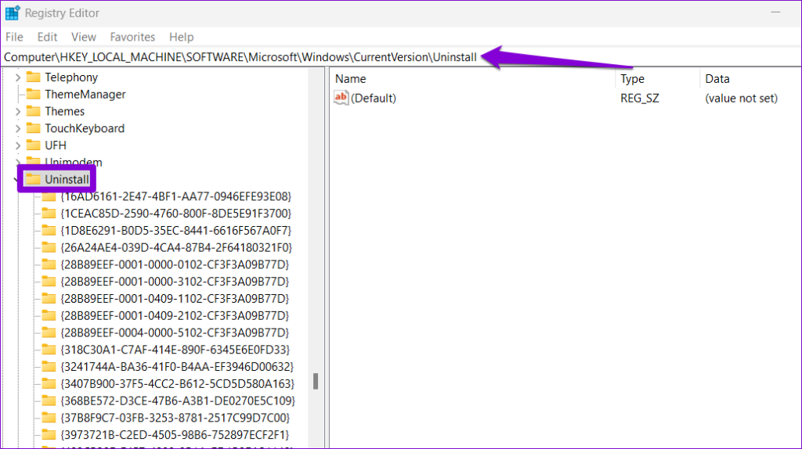
Task: Click the tree pane vertical scrollbar thumb
Action: (x=316, y=381)
